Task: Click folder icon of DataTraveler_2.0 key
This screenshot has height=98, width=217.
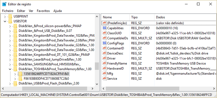Action: [15, 40]
